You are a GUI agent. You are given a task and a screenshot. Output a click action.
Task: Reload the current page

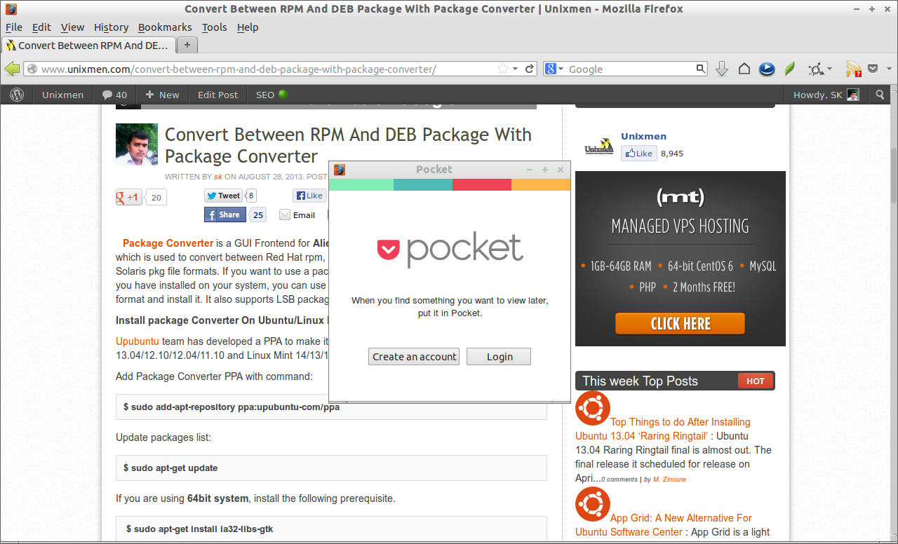530,69
